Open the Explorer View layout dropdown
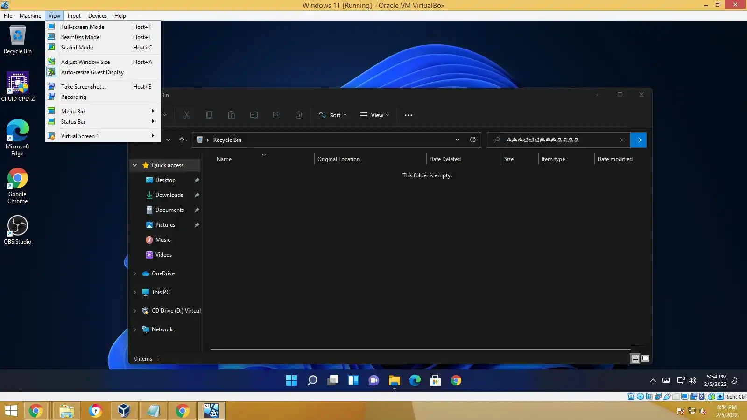This screenshot has width=747, height=420. 374,115
